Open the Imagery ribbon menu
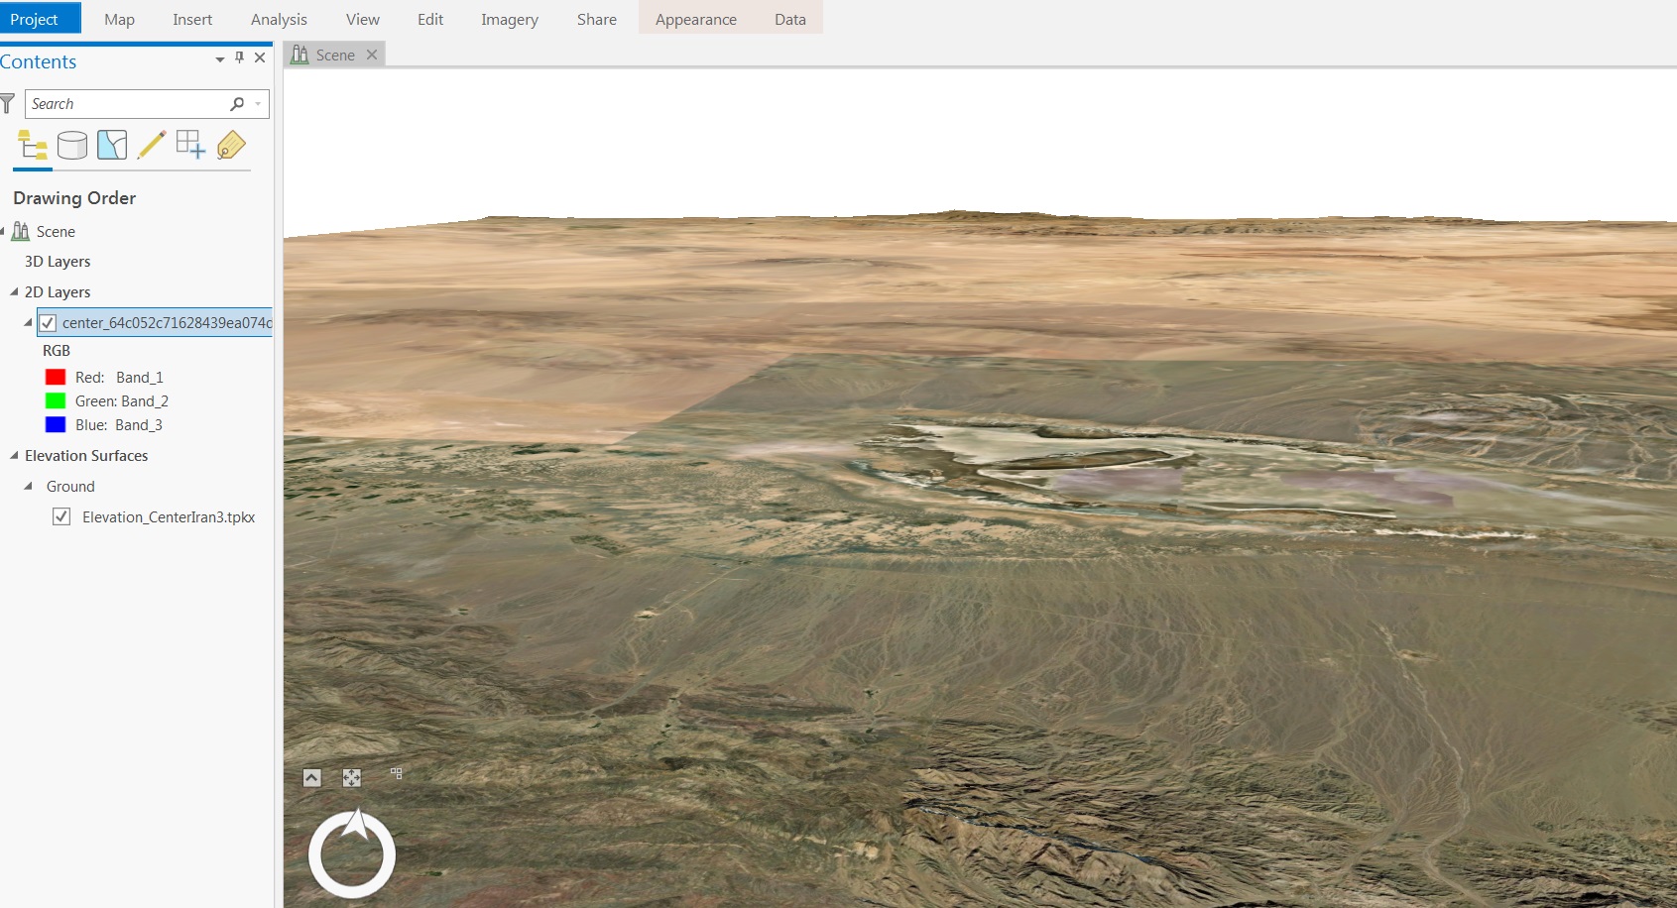Screen dimensions: 1677x908 (x=509, y=18)
